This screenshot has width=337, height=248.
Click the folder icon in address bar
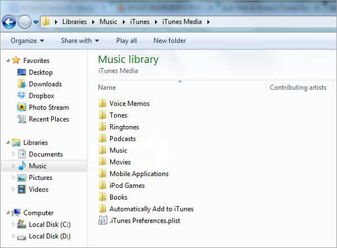click(45, 22)
